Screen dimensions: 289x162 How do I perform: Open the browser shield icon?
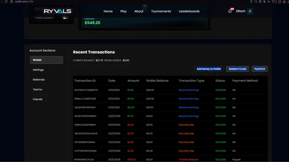coord(260,1)
